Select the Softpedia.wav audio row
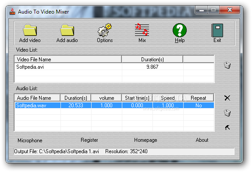Viewport: 252px width, 172px height. [114, 105]
